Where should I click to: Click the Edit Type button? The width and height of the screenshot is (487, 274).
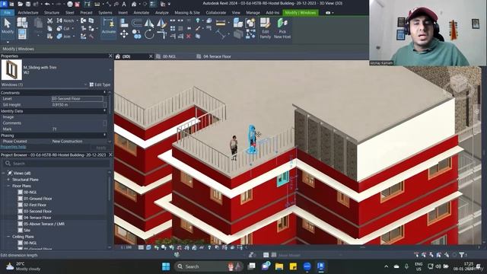[x=100, y=84]
